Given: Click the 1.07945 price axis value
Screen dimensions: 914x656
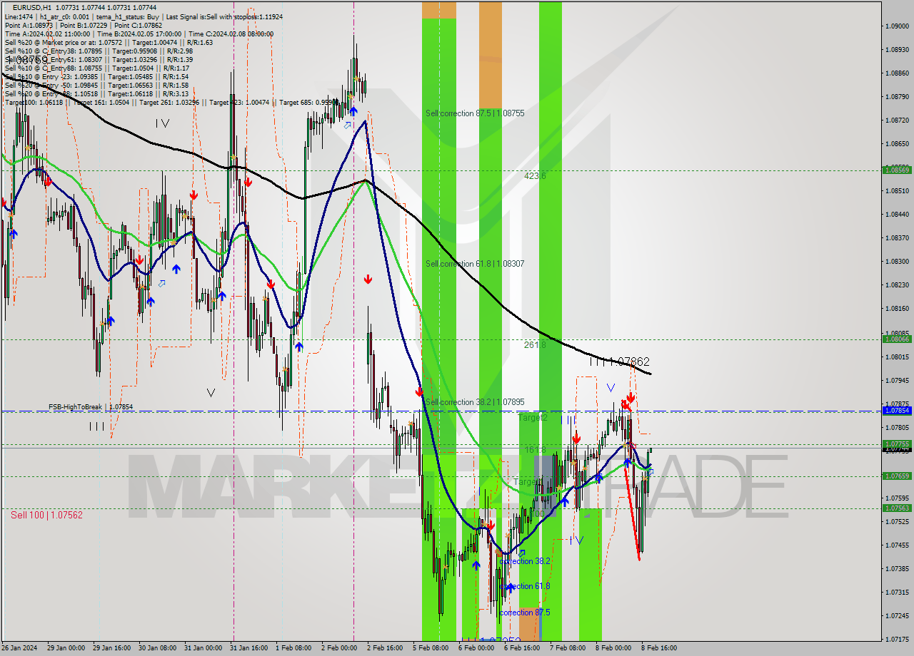Looking at the screenshot, I should tap(897, 381).
